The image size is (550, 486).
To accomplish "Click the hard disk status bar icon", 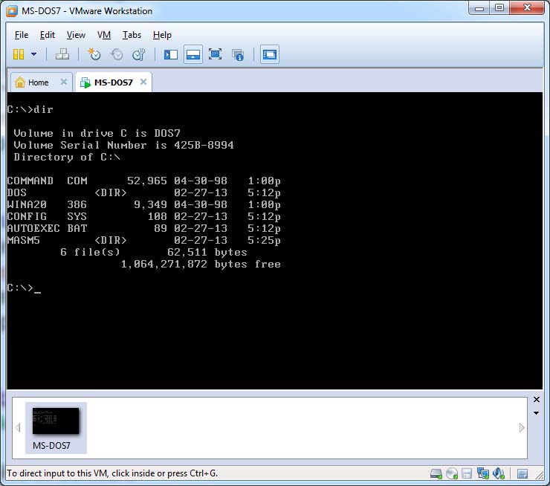I will 436,473.
